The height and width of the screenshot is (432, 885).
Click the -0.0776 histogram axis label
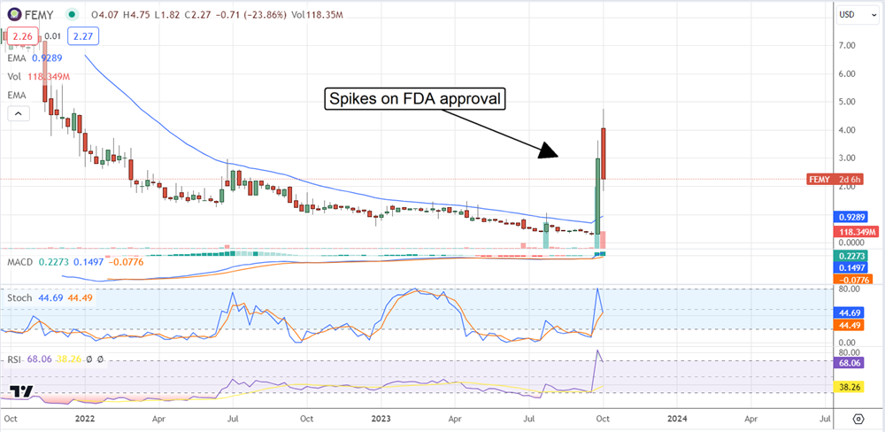point(852,279)
